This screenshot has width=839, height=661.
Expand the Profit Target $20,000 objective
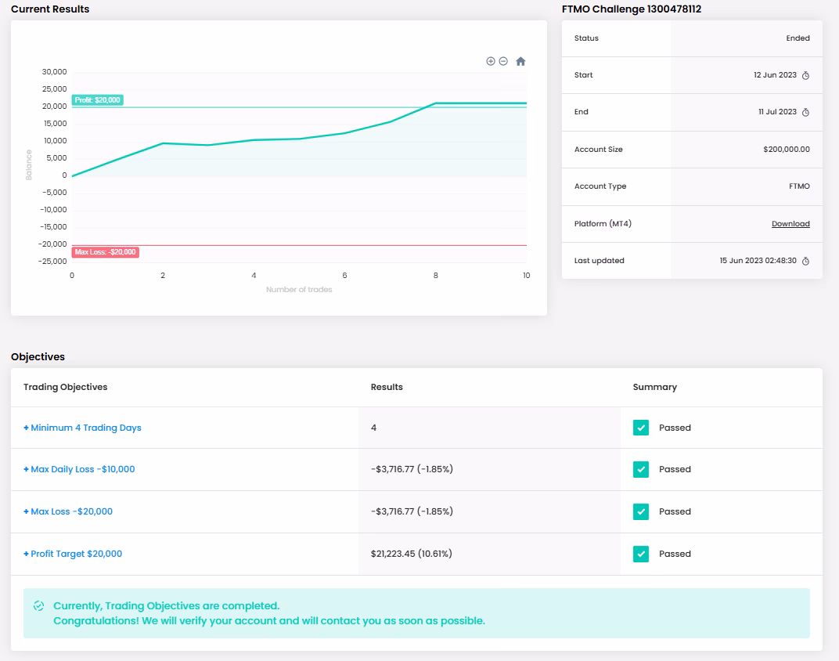tap(73, 554)
